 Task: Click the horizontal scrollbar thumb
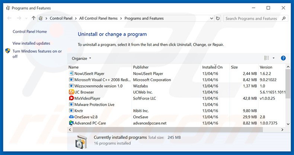pos(167,130)
